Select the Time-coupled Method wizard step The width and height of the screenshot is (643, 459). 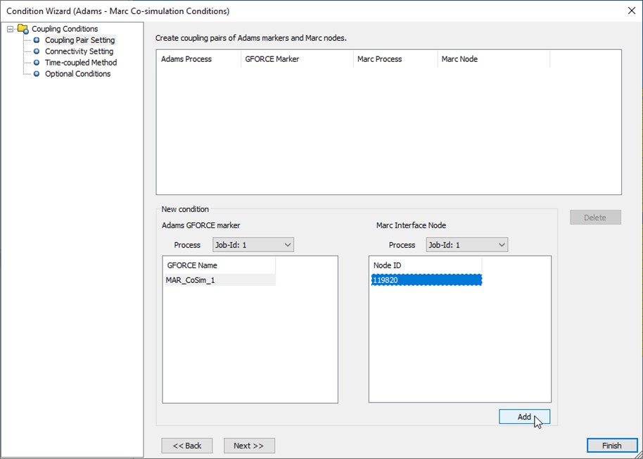[x=79, y=63]
